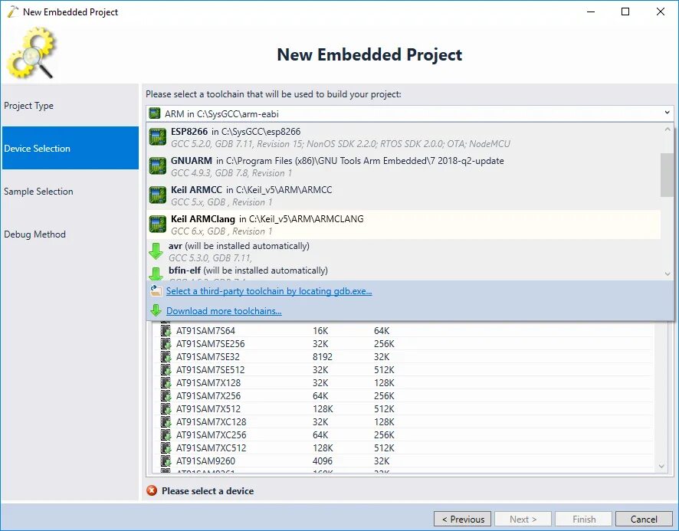Click the toolchain list scrollbar thumb
Screen dimensions: 679x531
pos(667,175)
